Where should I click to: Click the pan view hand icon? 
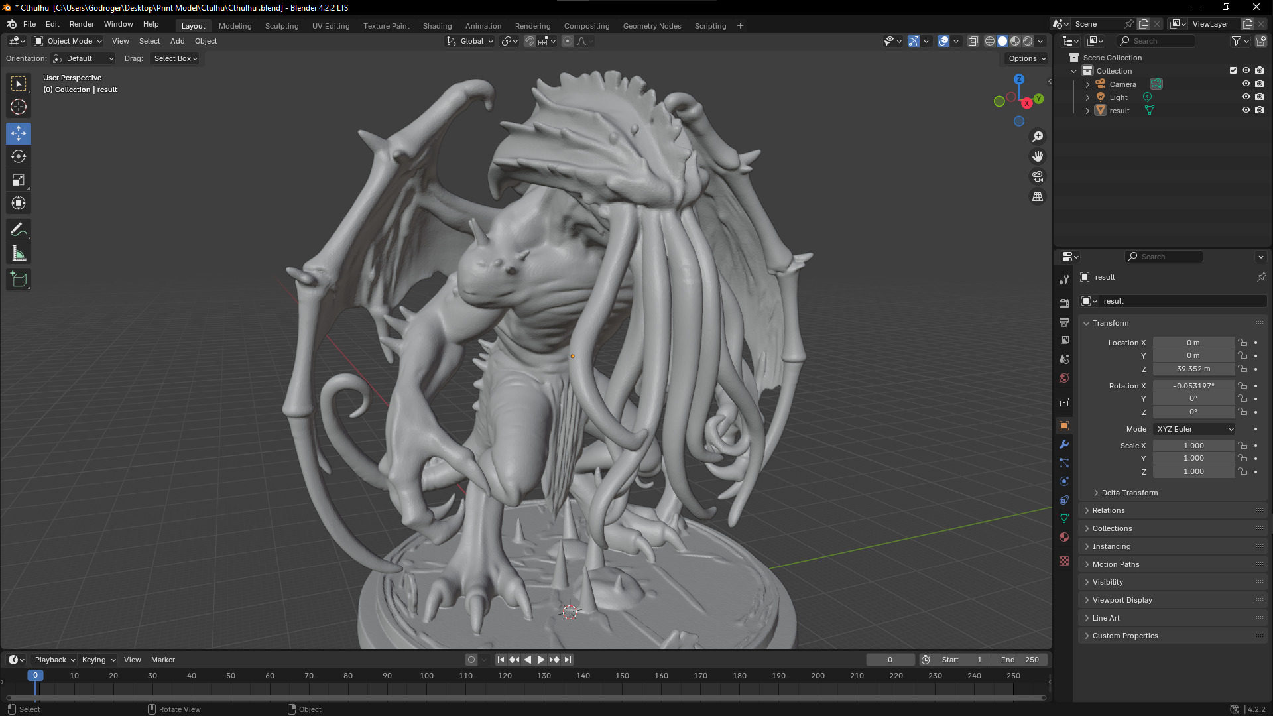click(x=1038, y=156)
